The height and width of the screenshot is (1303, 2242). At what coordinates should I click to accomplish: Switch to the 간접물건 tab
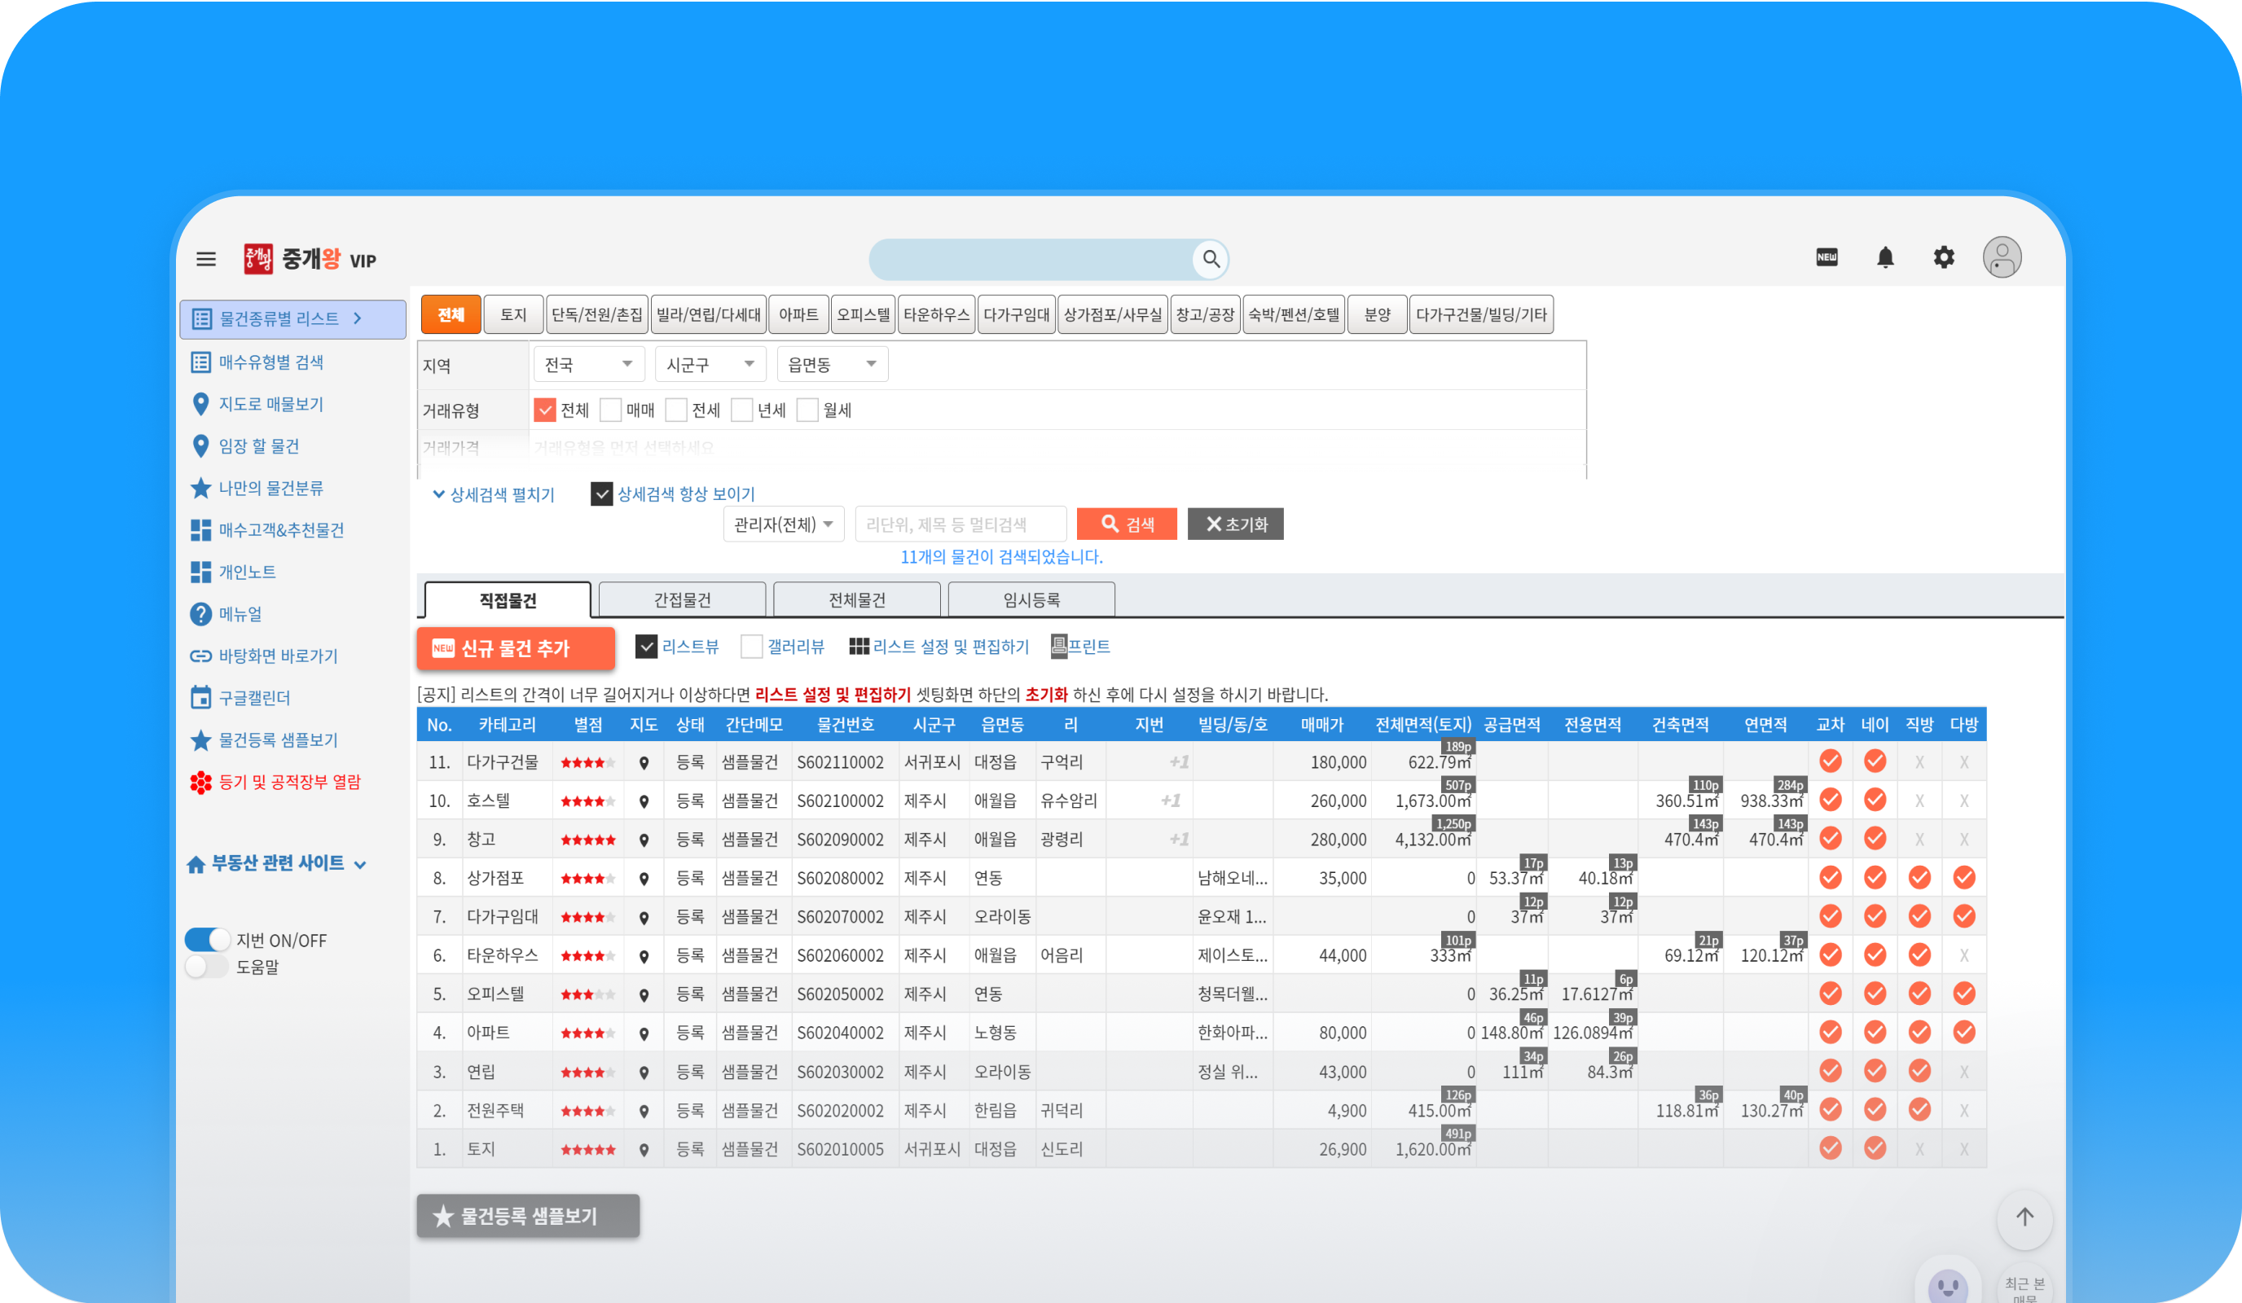click(682, 600)
